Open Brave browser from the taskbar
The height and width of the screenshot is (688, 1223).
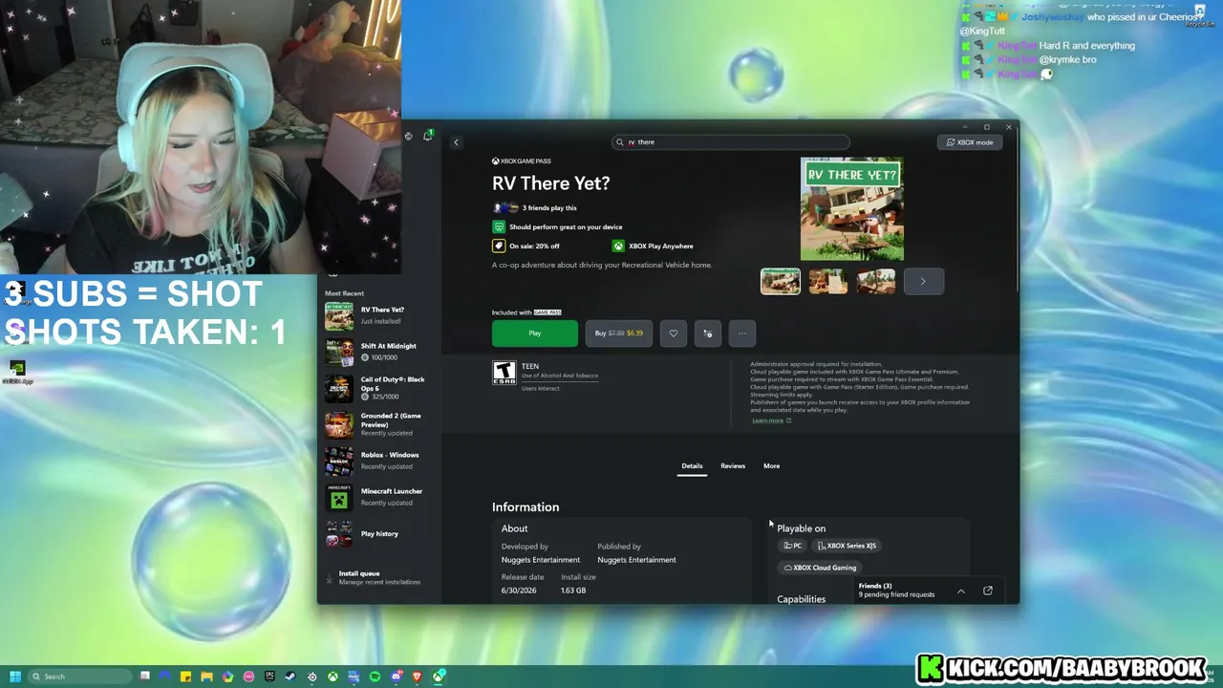pyautogui.click(x=417, y=677)
